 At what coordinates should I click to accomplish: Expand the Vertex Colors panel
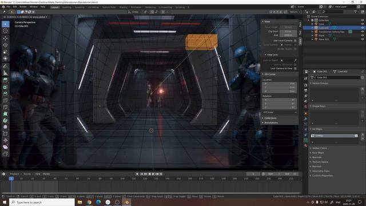click(319, 148)
